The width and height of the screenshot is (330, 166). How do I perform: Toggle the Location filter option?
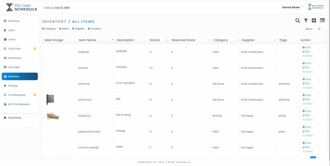point(94,29)
